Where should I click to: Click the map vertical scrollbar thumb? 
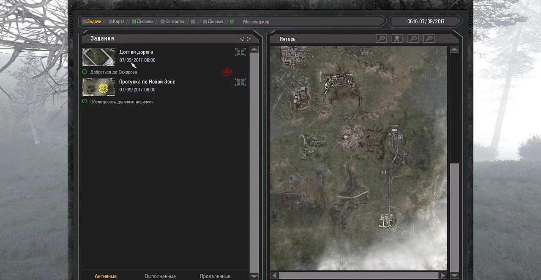pos(454,217)
